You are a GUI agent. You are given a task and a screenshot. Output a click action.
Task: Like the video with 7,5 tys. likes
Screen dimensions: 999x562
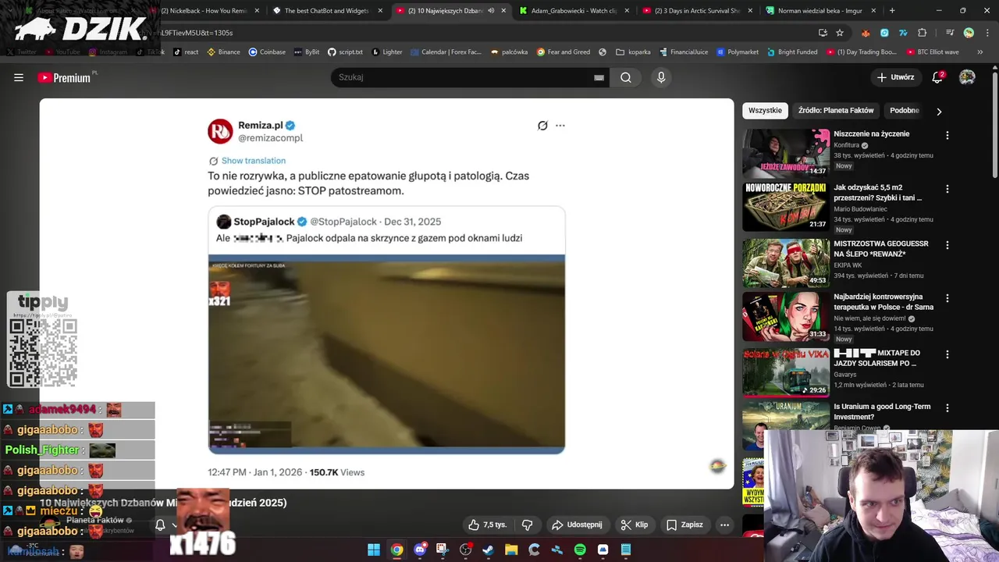(487, 525)
